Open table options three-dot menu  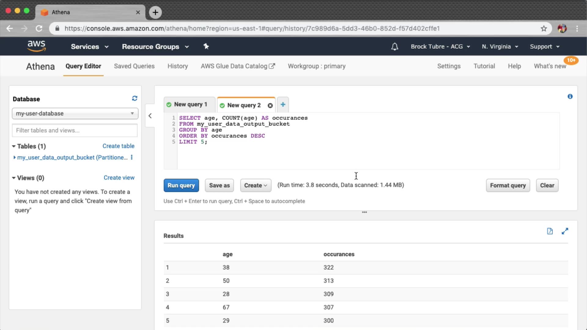click(x=132, y=157)
